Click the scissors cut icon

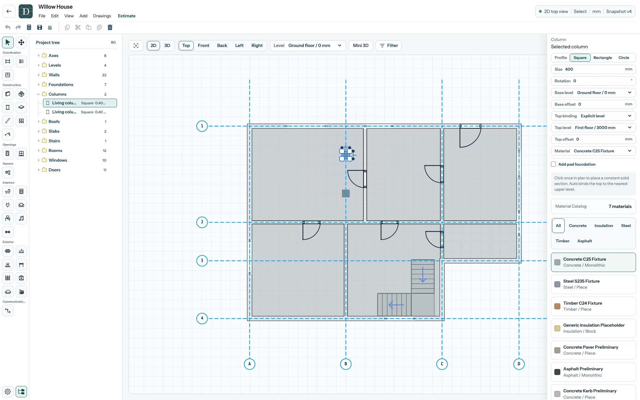[78, 27]
